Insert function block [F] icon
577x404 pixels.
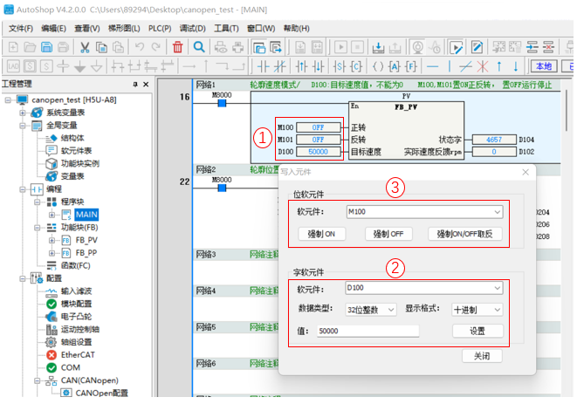[x=410, y=66]
